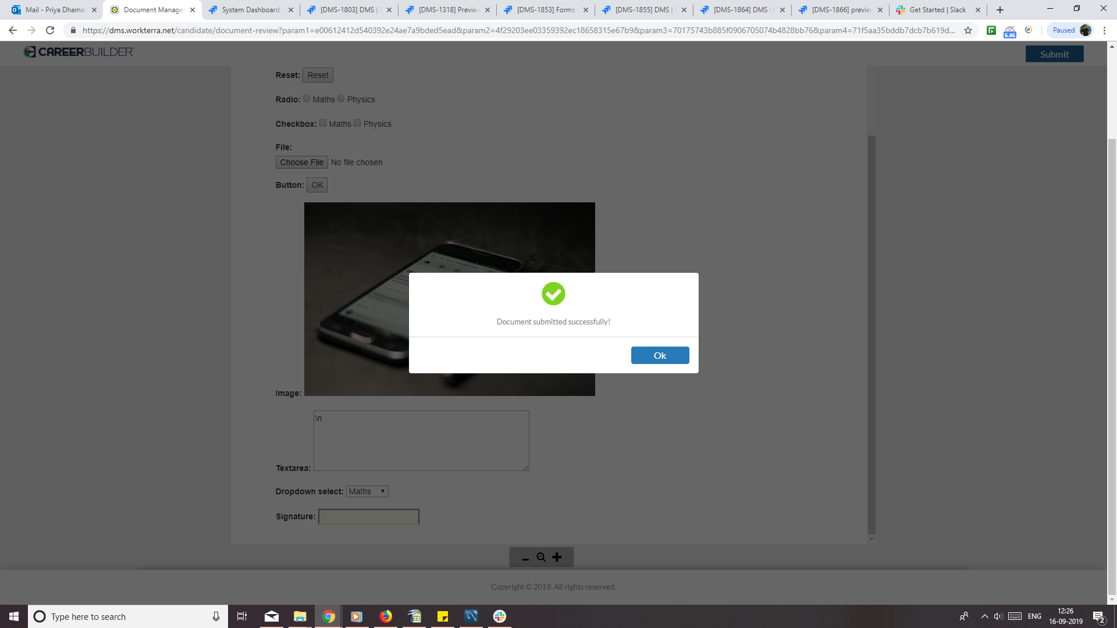Select the Maths radio button
1117x628 pixels.
coord(307,98)
